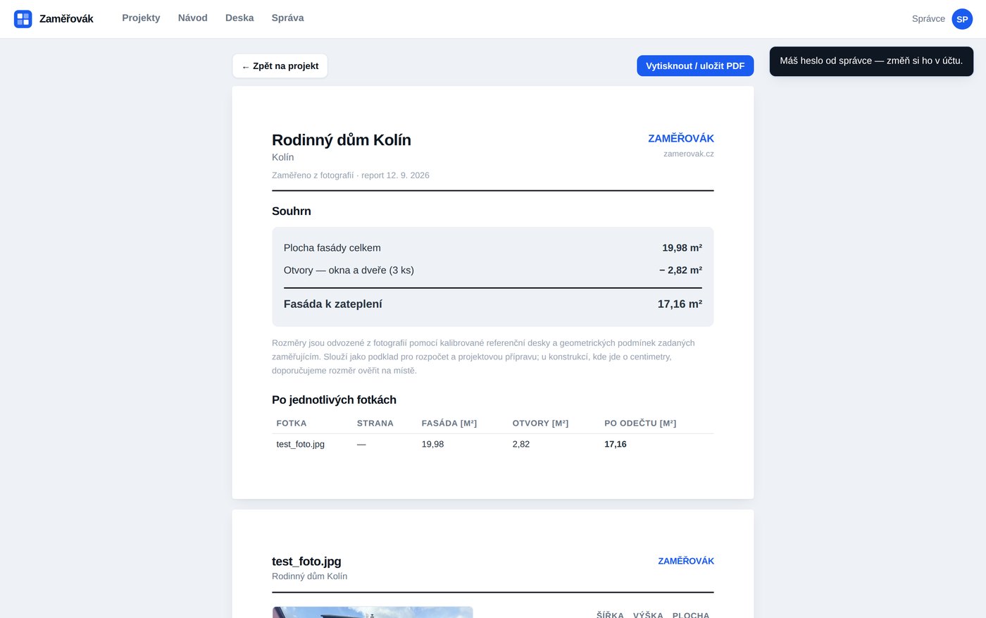
Task: Click test_foto.jpg in the table row
Action: click(x=301, y=445)
